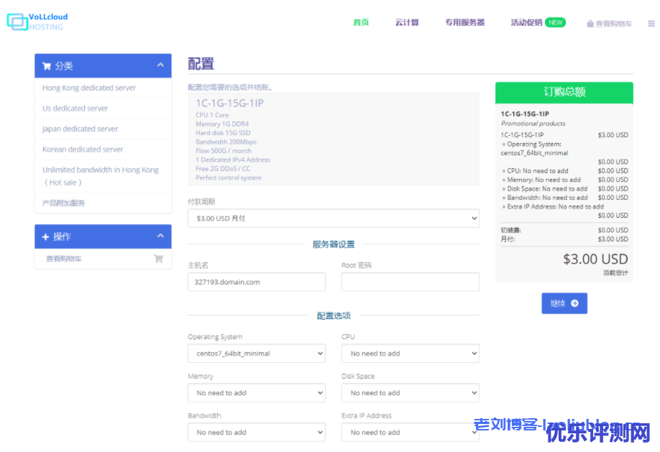Open the 付款周期 billing cycle dropdown
Screen dimensions: 660x452
click(333, 218)
